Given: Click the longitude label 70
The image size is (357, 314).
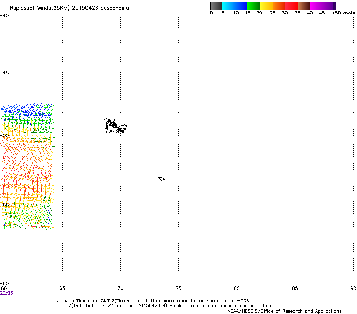Looking at the screenshot, I should (120, 288).
